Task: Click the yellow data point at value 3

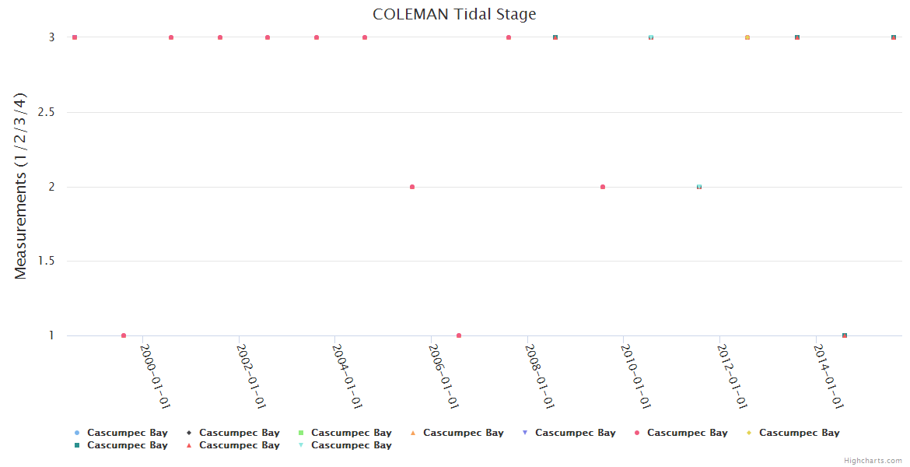Action: click(747, 37)
